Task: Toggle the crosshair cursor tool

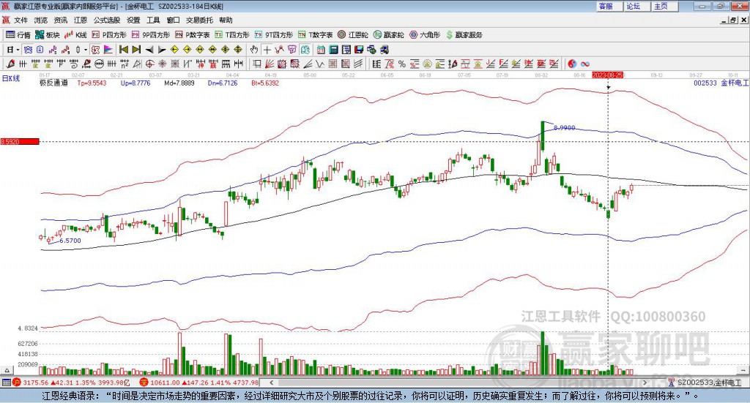Action: click(267, 50)
